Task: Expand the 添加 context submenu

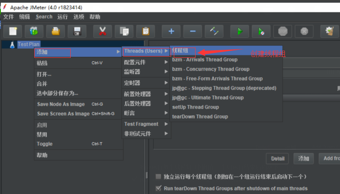Action: tap(78, 52)
